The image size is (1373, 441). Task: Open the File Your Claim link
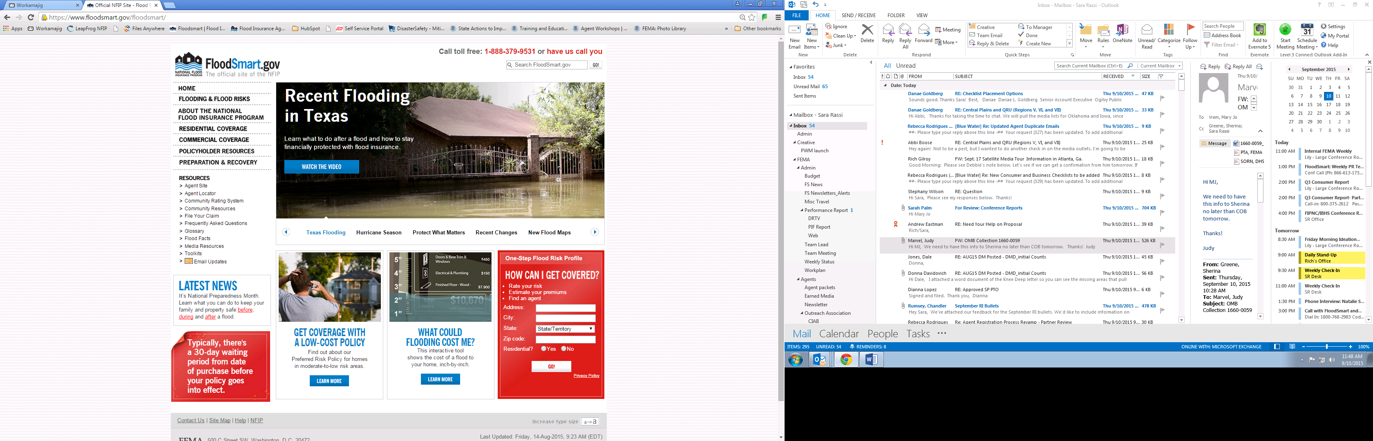point(201,216)
